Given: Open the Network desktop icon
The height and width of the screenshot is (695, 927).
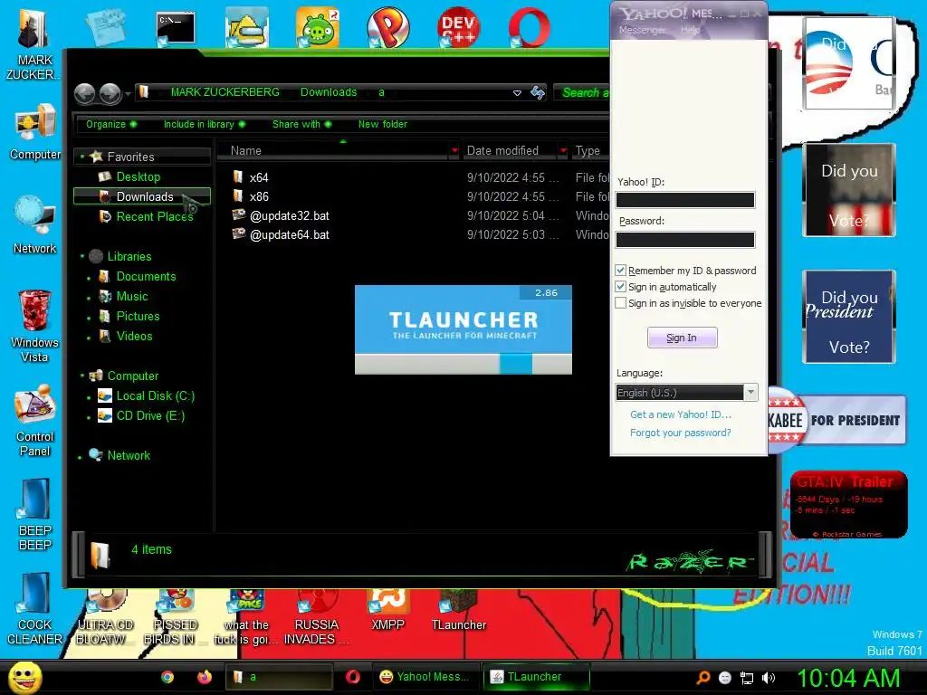Looking at the screenshot, I should coord(35,225).
